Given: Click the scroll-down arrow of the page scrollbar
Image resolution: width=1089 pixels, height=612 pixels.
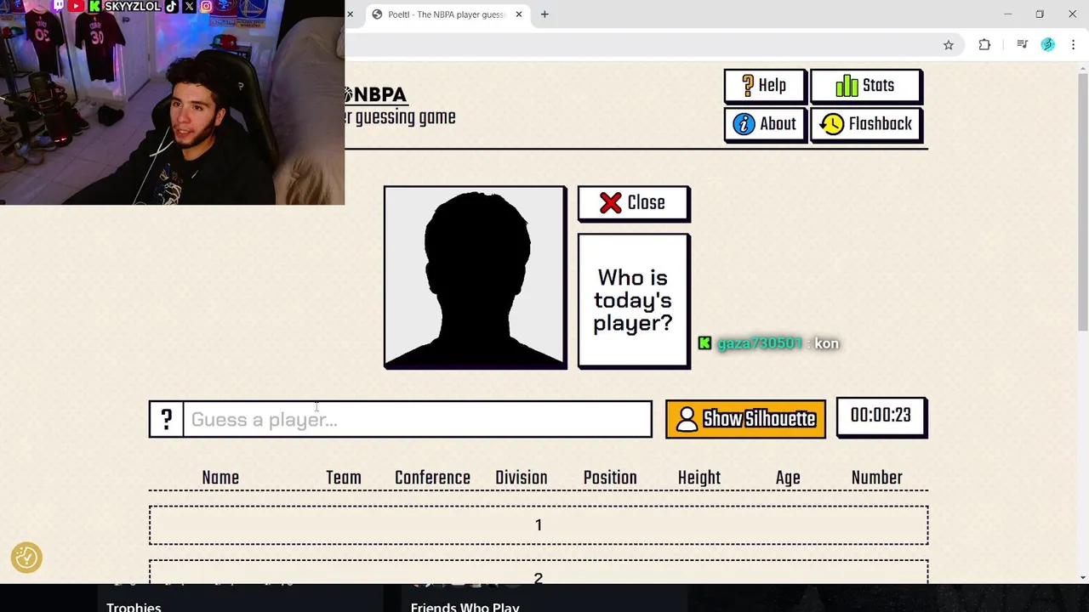Looking at the screenshot, I should [1082, 577].
